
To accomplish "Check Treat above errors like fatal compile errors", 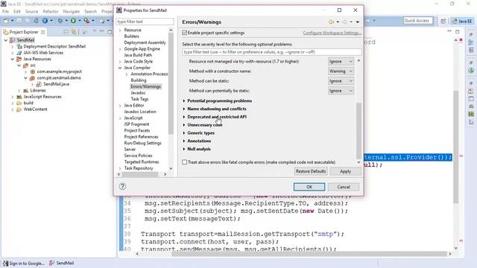I will click(x=184, y=162).
